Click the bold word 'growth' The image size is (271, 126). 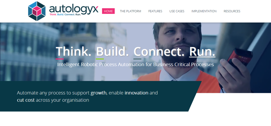point(98,93)
